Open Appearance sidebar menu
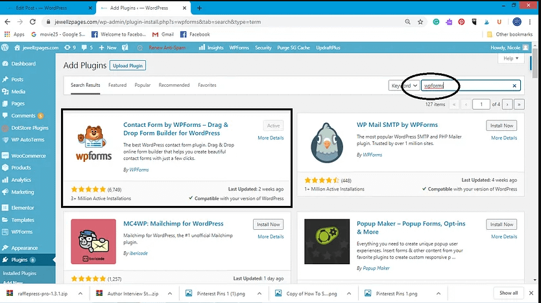The width and height of the screenshot is (541, 303). point(25,248)
